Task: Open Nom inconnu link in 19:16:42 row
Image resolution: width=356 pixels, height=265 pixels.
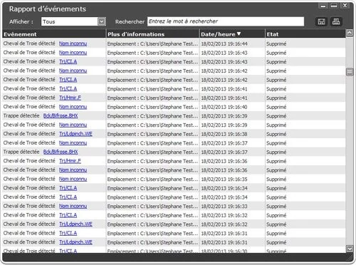Action: tap(73, 71)
